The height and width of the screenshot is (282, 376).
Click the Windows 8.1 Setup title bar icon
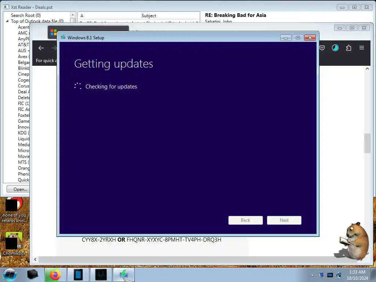tap(63, 37)
